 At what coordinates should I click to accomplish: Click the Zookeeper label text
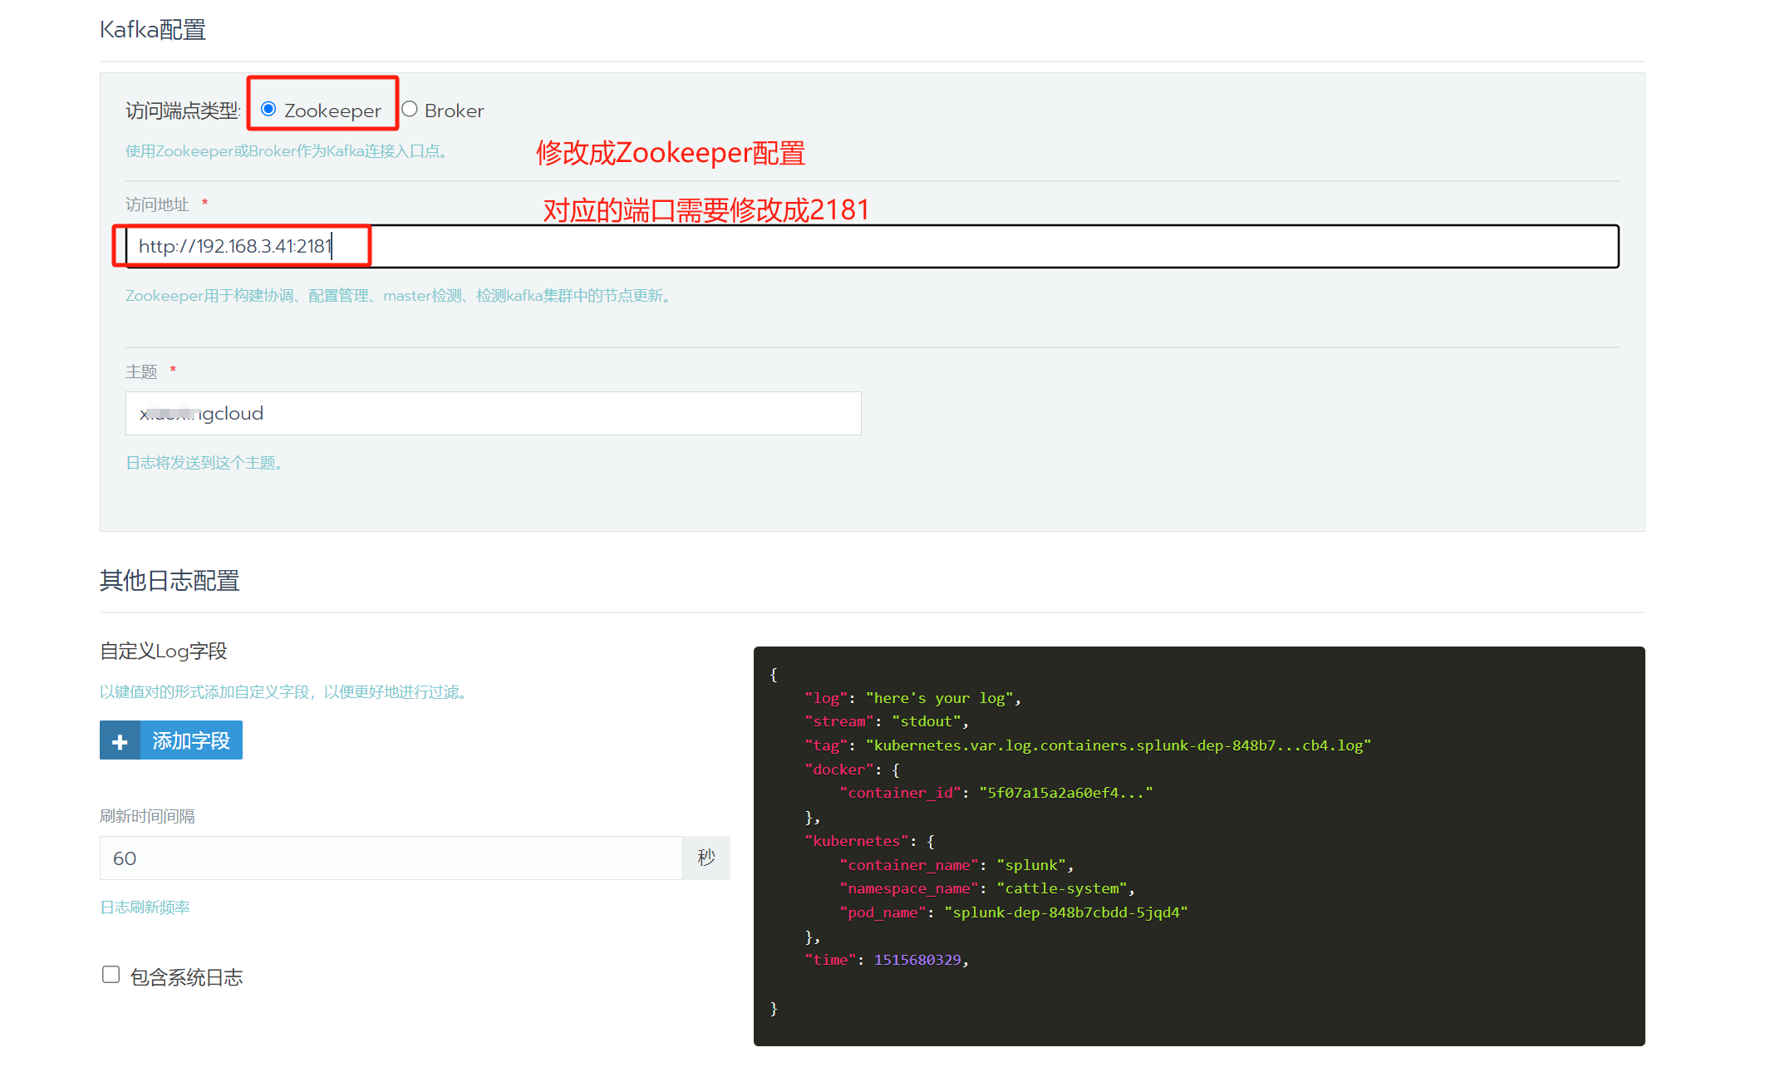pos(332,111)
